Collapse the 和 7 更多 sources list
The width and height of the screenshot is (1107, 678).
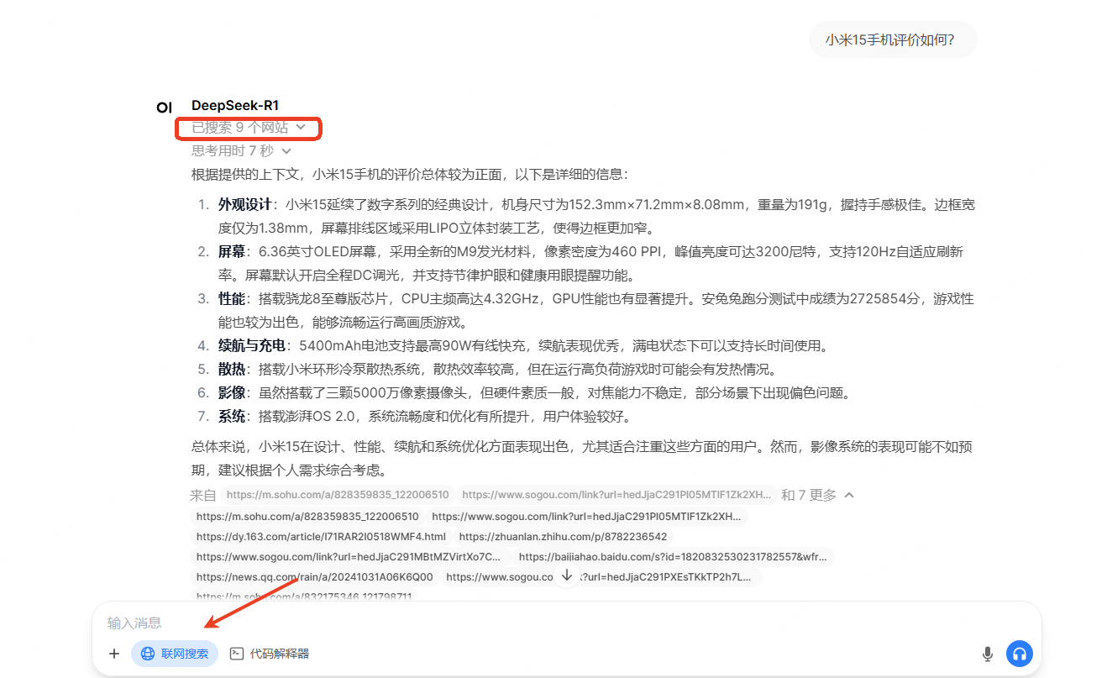[818, 495]
